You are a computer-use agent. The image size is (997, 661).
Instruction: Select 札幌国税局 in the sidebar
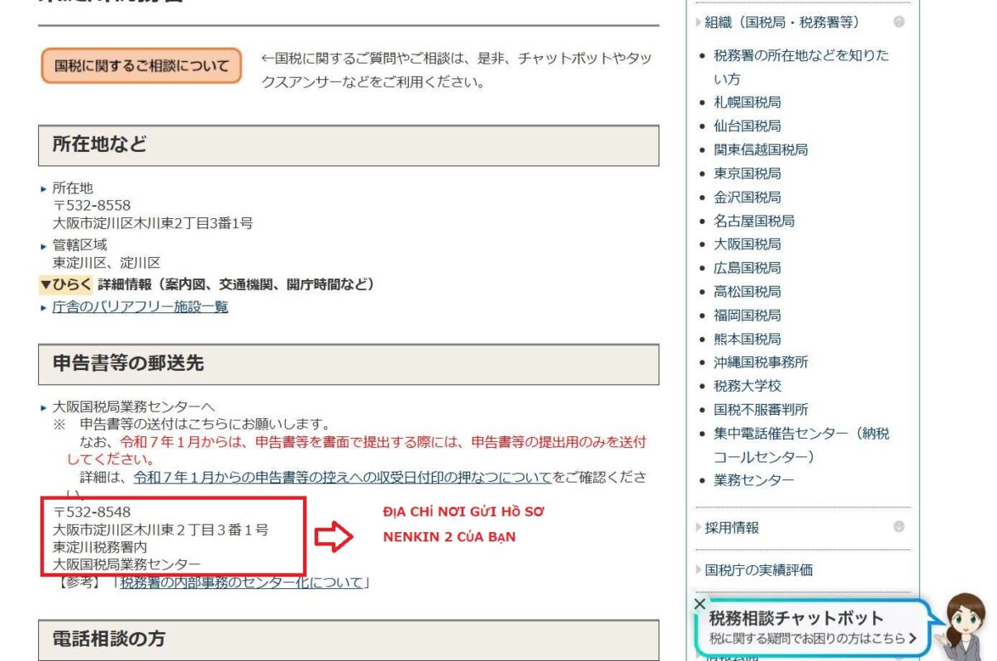[747, 102]
